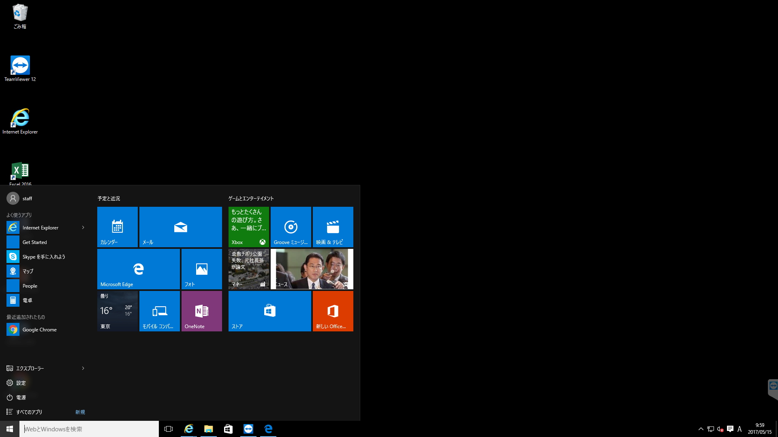The width and height of the screenshot is (778, 437).
Task: Open Task View on the taskbar
Action: coord(169,429)
